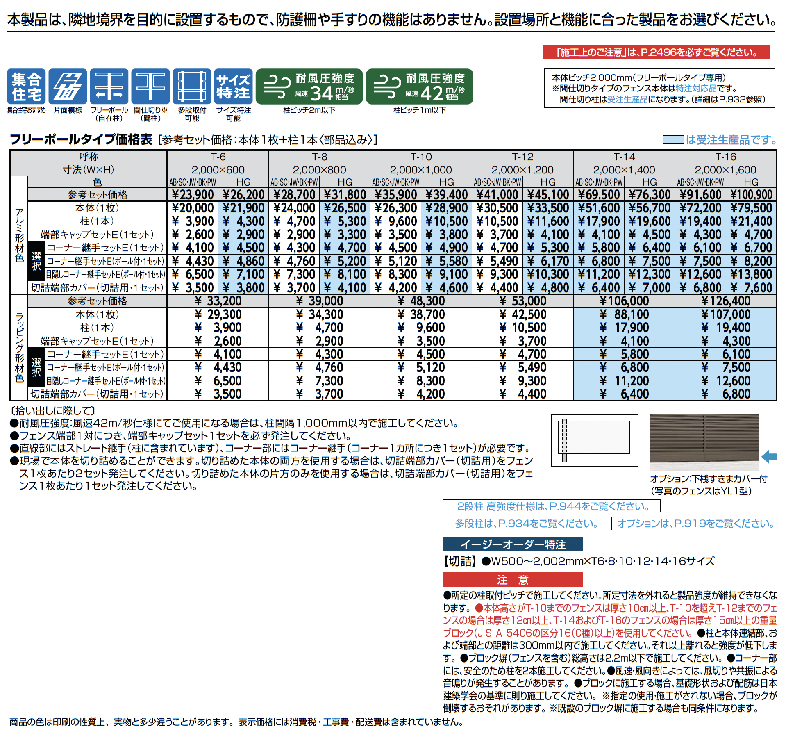Click the 42 m/秒 wind pressure badge
The width and height of the screenshot is (786, 731).
pos(419,87)
